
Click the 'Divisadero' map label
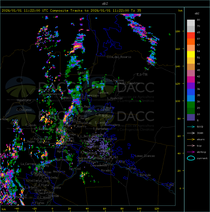click(112, 125)
